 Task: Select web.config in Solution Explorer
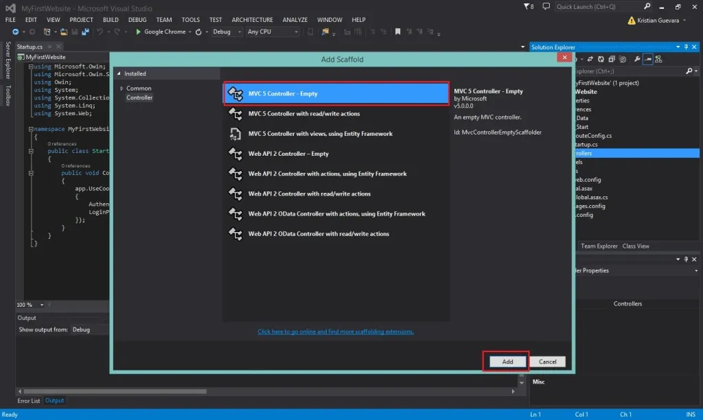tap(588, 180)
